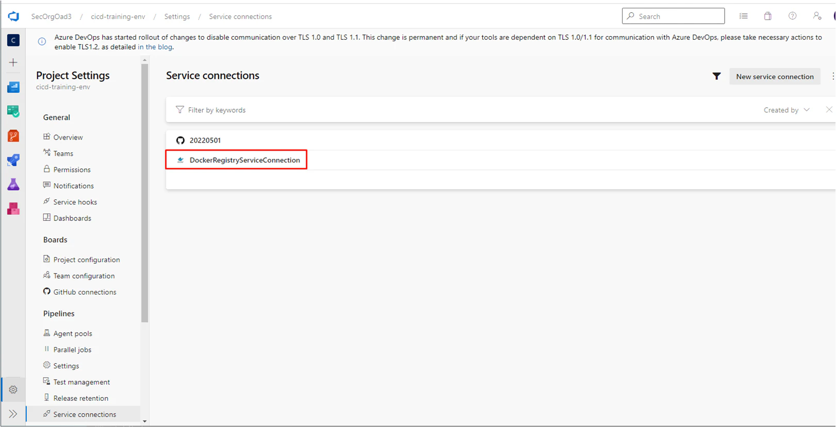
Task: Click the Docker icon beside DockerRegistryServiceConnection
Action: (x=180, y=160)
